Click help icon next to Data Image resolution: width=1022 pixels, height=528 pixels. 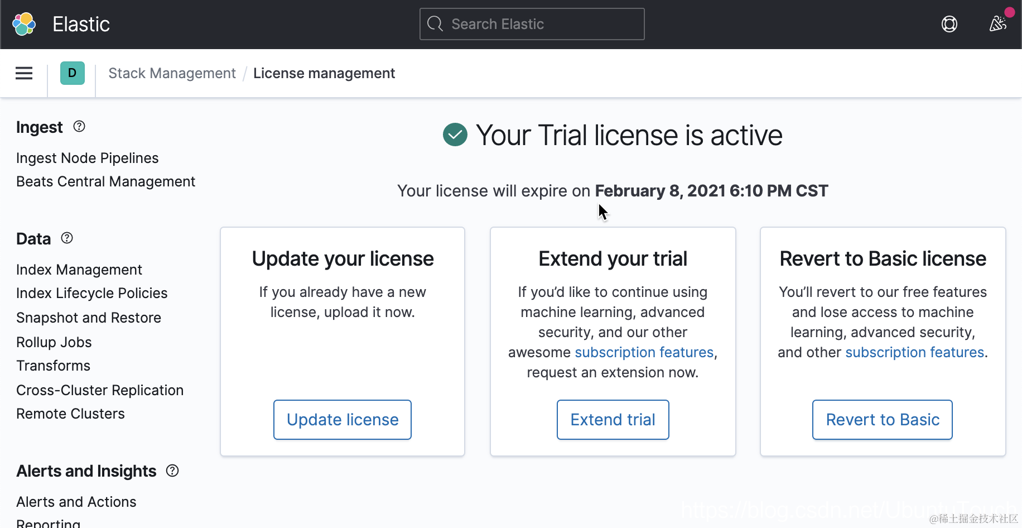click(67, 238)
